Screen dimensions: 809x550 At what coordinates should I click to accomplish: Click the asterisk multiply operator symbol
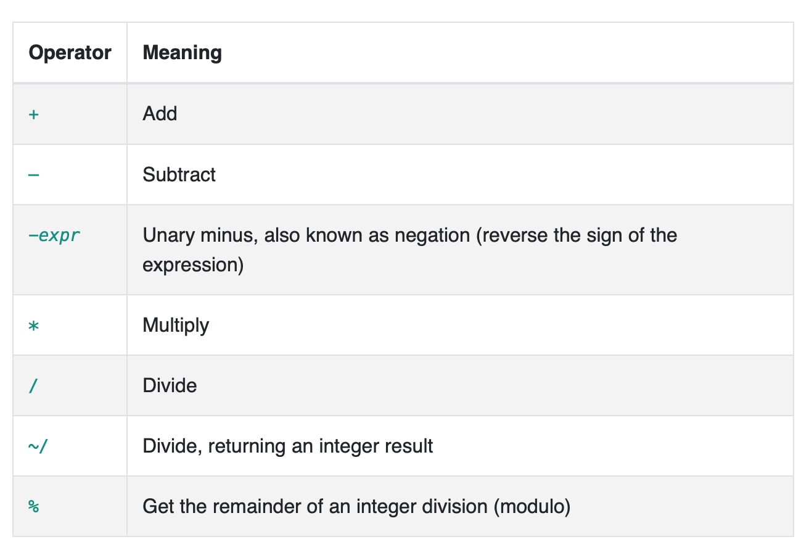(34, 326)
